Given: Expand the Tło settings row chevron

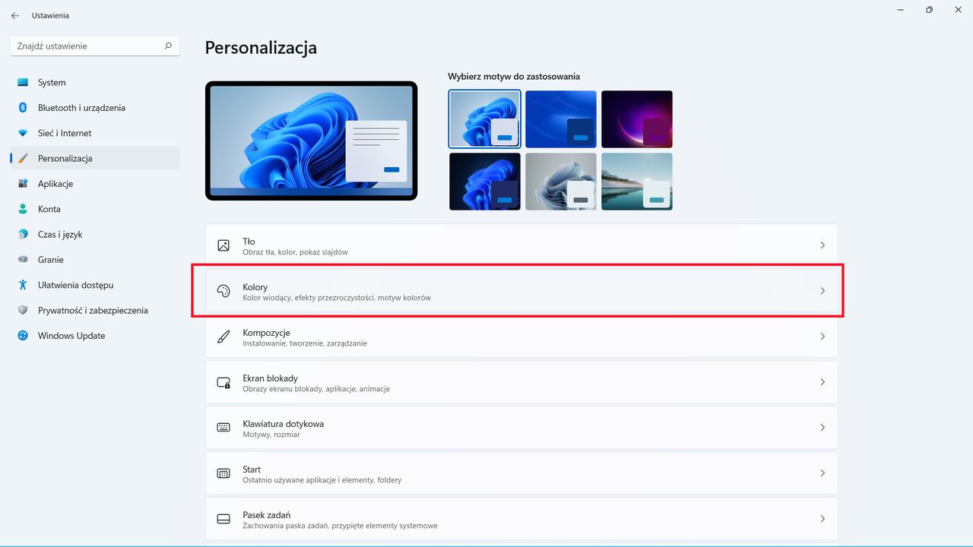Looking at the screenshot, I should (x=822, y=245).
